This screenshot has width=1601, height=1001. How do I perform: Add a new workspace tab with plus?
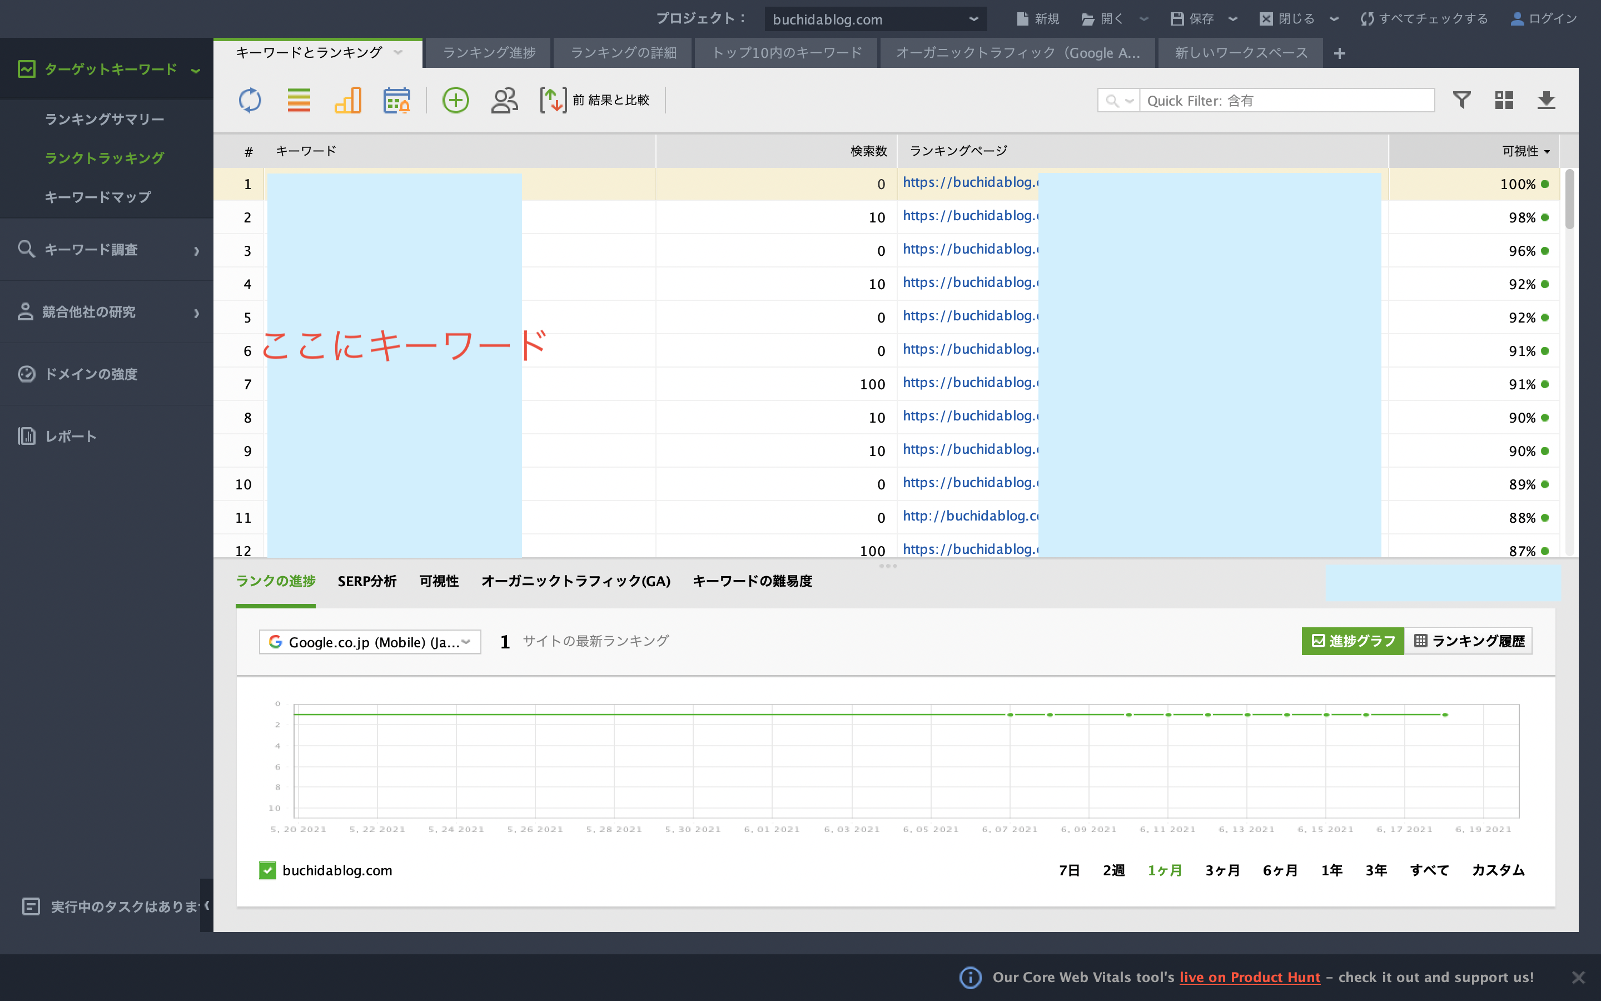click(x=1340, y=53)
